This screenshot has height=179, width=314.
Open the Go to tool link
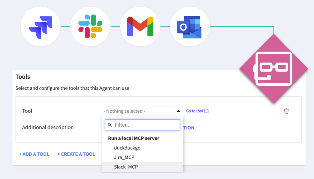click(x=194, y=111)
